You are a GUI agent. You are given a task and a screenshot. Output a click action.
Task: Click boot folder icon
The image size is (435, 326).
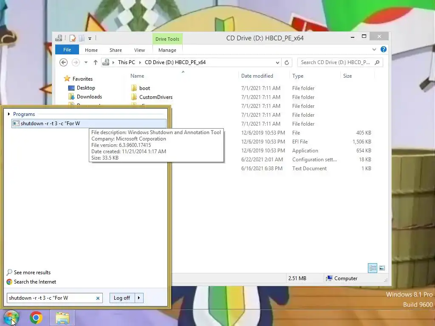[134, 88]
